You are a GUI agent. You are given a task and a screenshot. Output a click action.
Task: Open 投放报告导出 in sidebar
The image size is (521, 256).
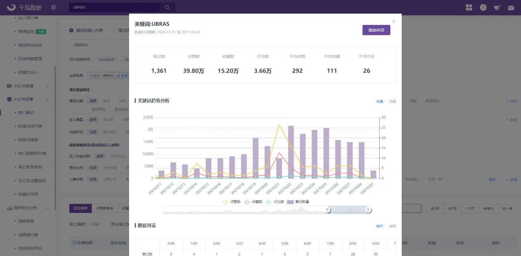click(30, 248)
